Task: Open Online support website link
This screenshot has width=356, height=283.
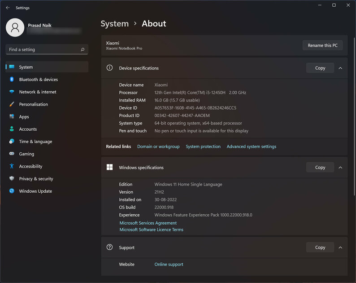Action: click(x=169, y=264)
